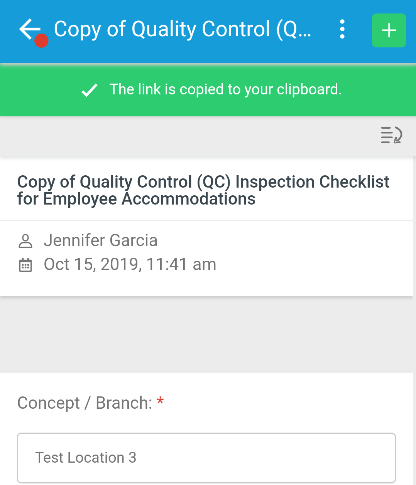Screen dimensions: 416x485
Task: Click the Concept / Branch label
Action: [x=85, y=403]
